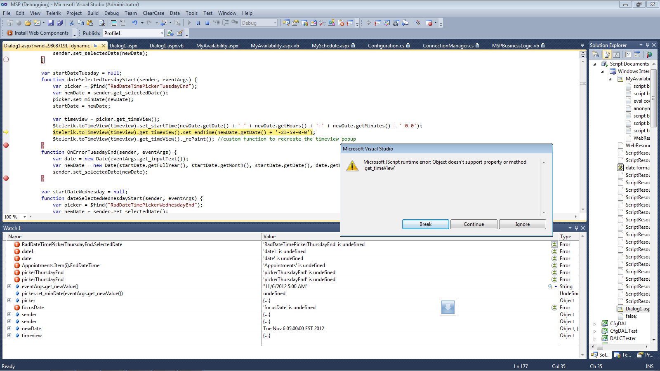The height and width of the screenshot is (371, 660).
Task: Click the Cut scissors icon
Action: (71, 23)
